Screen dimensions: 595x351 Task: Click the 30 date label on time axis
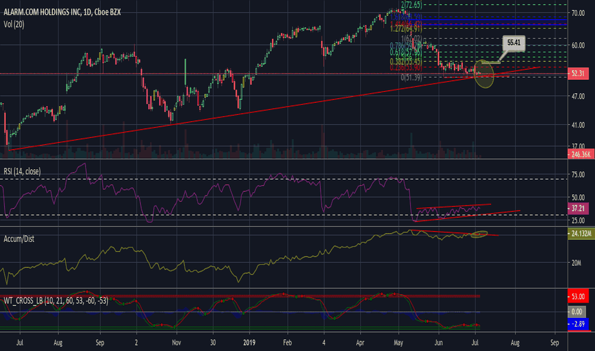point(213,343)
